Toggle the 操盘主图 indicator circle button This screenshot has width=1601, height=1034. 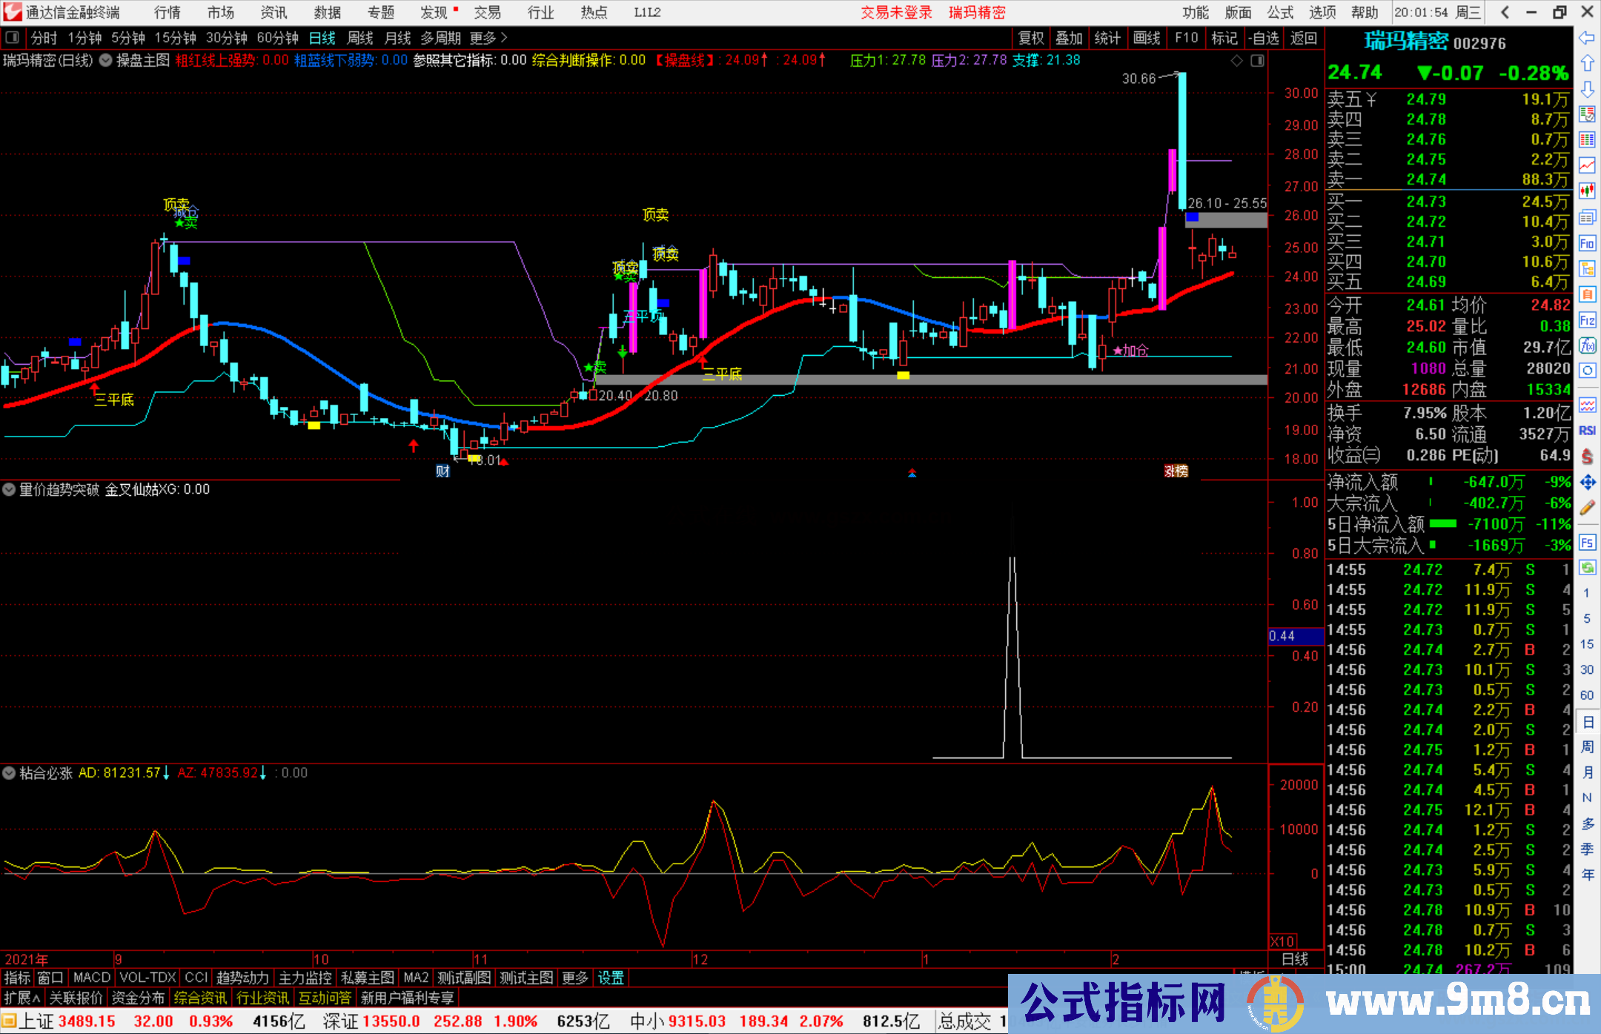click(106, 60)
